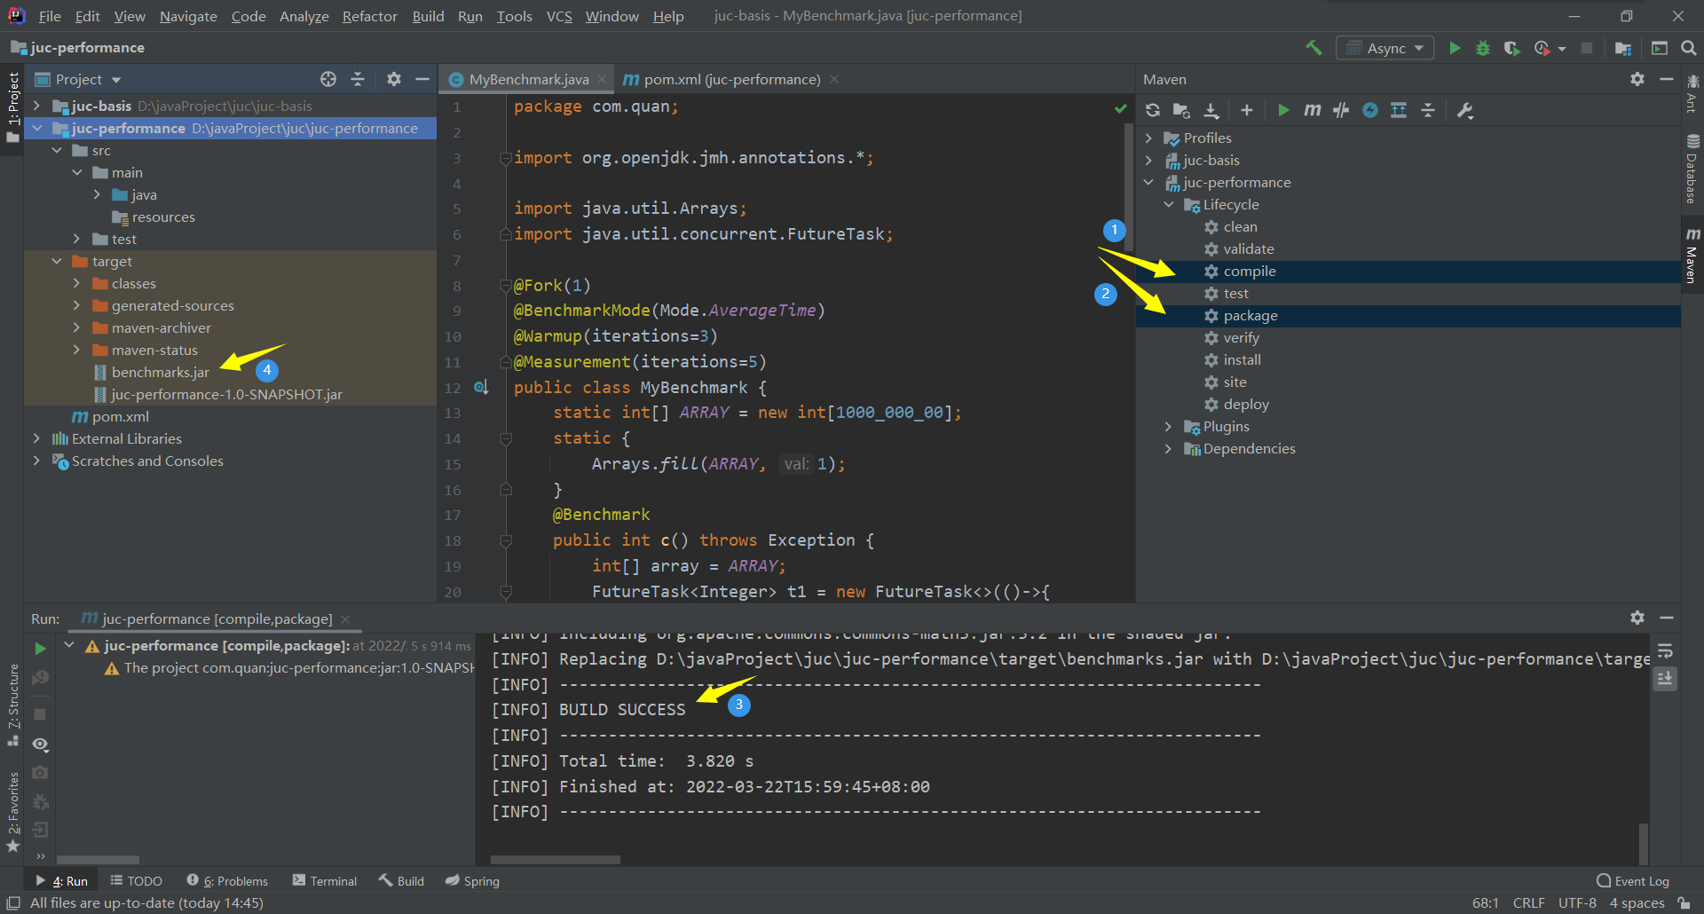Toggle Maven Skip Tests mode
Image resolution: width=1704 pixels, height=914 pixels.
pyautogui.click(x=1370, y=110)
